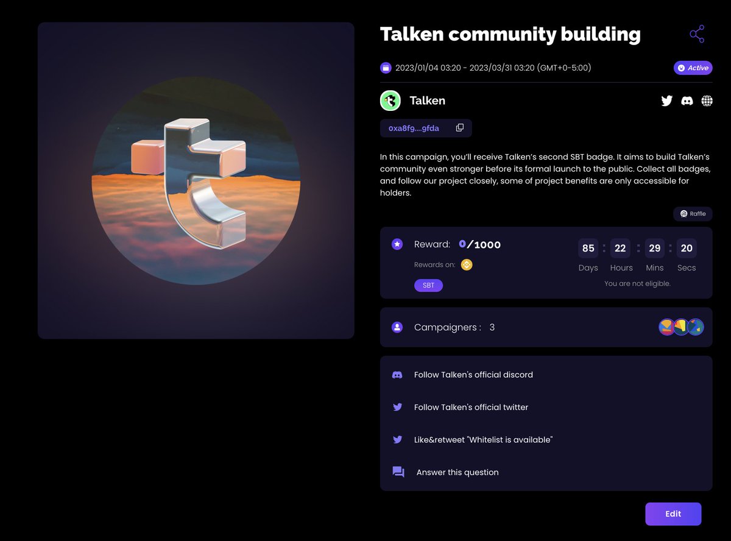Click the first campaigner avatar
Image resolution: width=731 pixels, height=541 pixels.
pos(667,327)
